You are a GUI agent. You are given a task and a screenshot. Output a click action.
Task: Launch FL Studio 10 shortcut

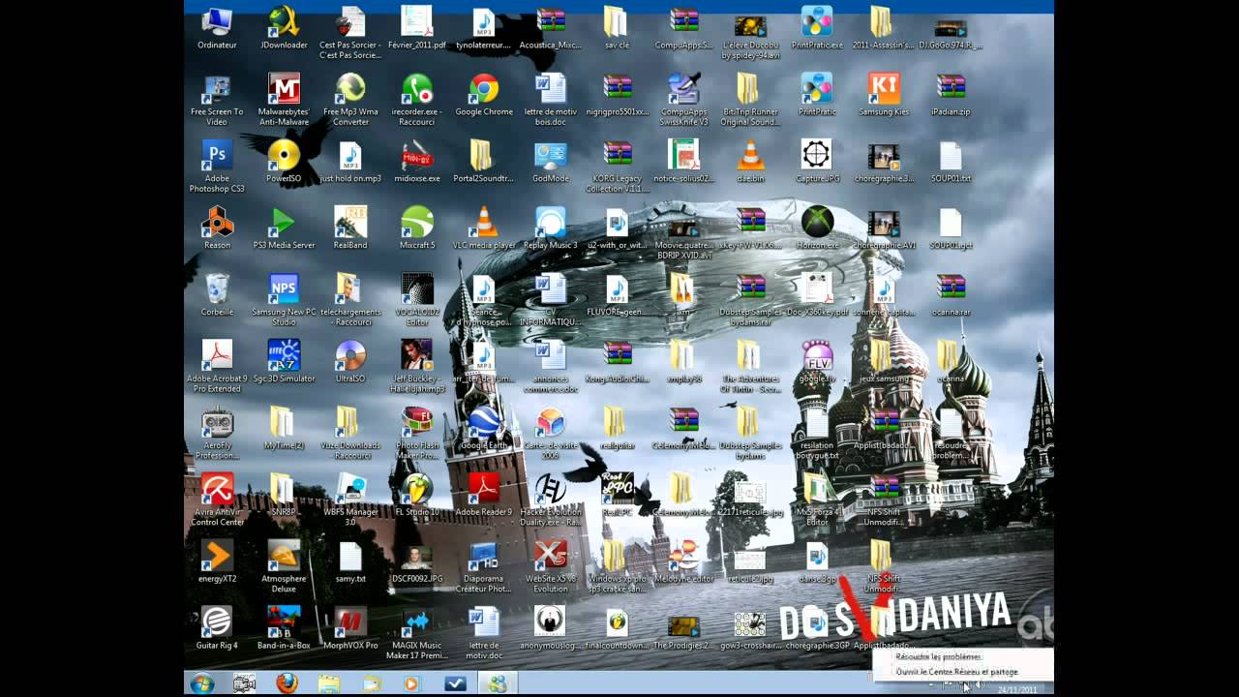click(417, 496)
